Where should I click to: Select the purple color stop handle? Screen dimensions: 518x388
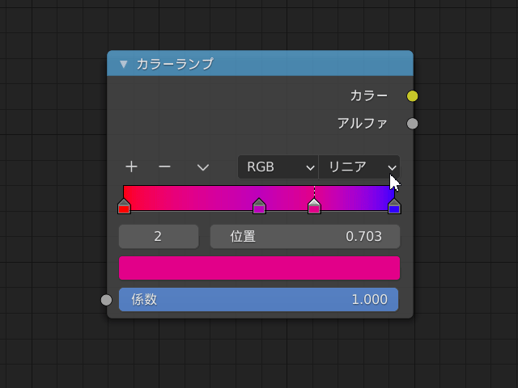(259, 207)
